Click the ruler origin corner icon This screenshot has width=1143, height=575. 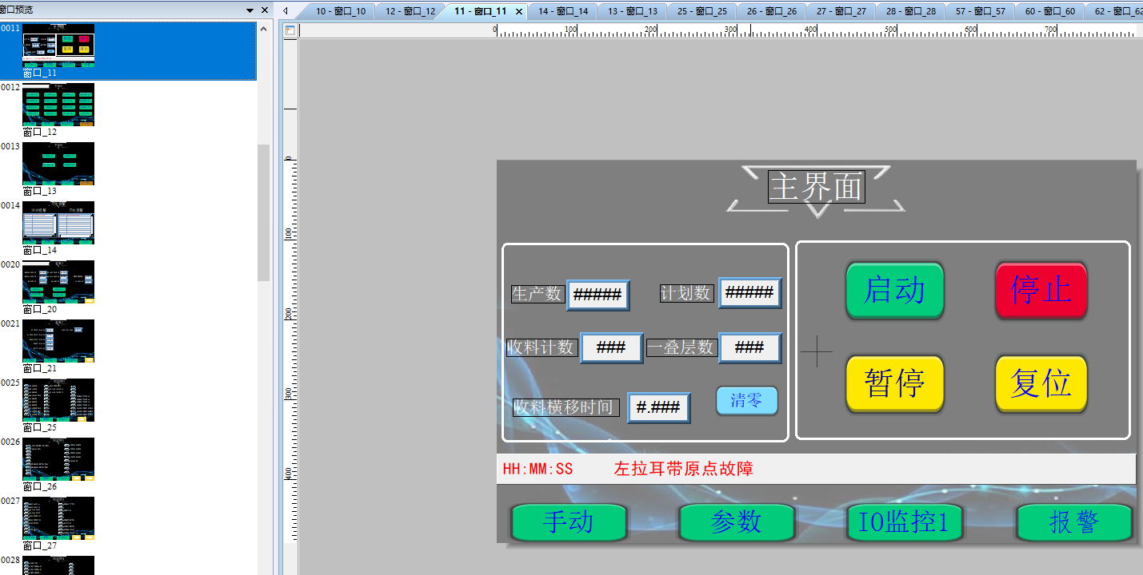tap(290, 31)
